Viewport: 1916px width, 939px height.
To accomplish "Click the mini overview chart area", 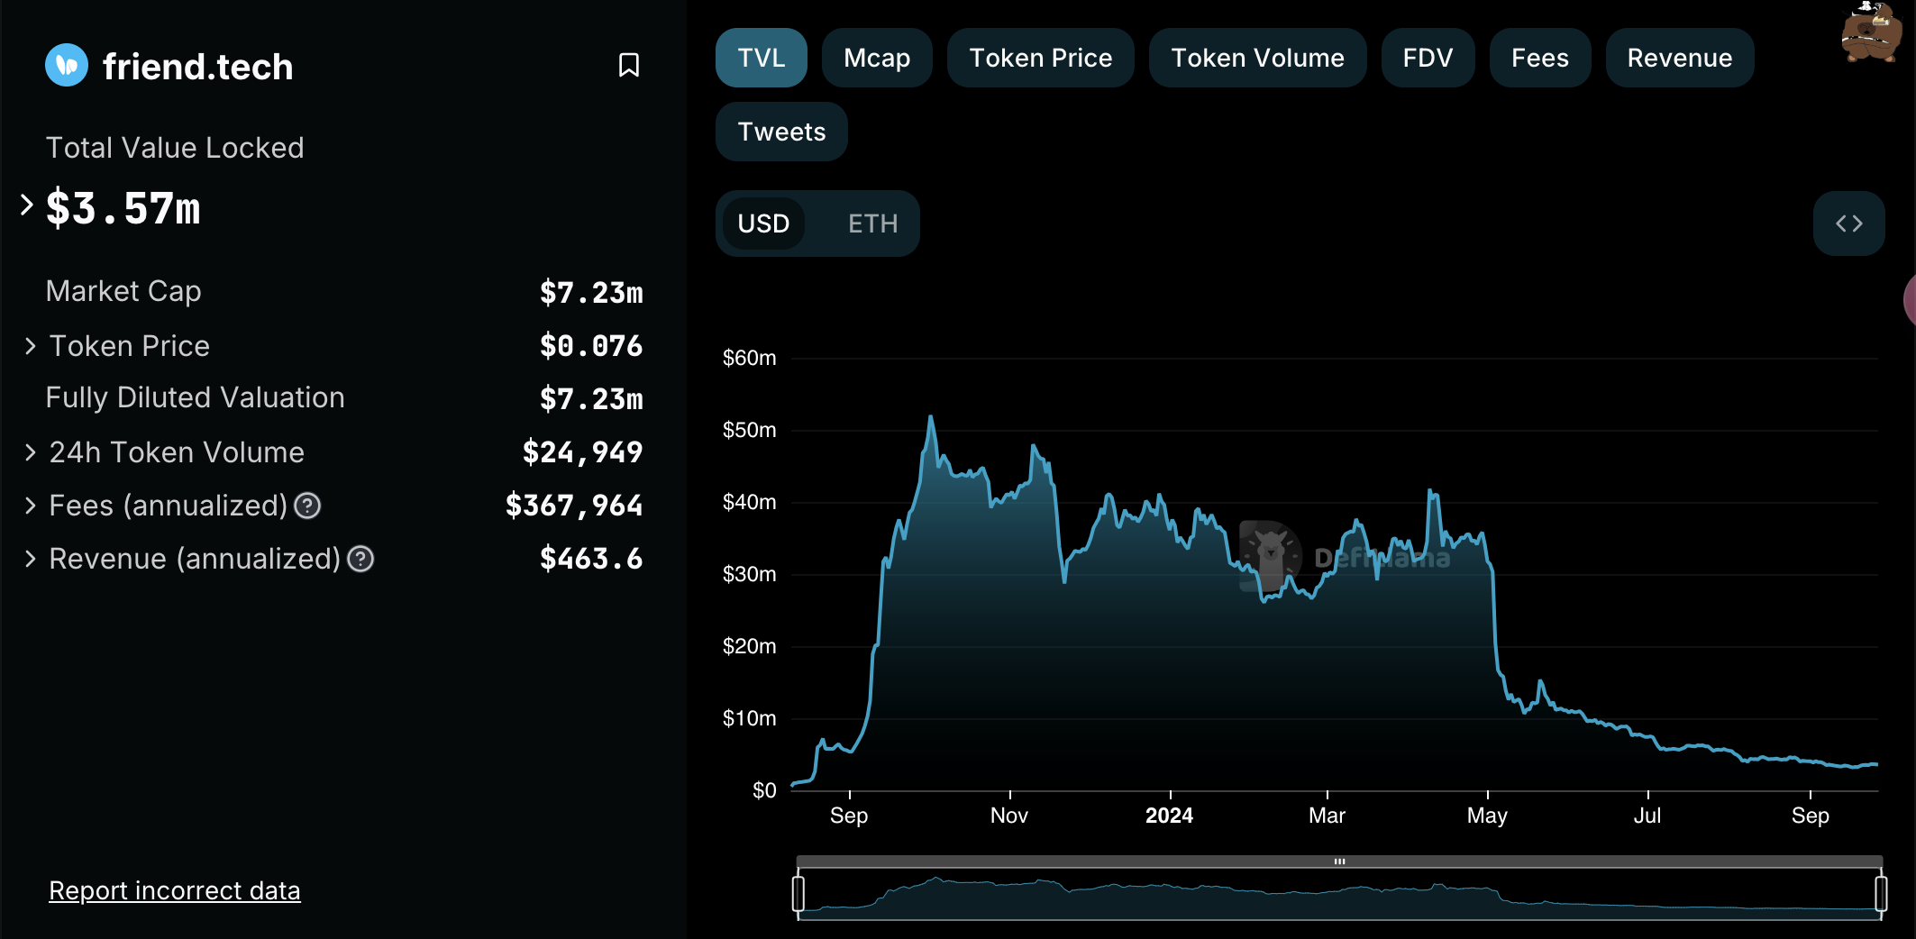I will (x=1339, y=895).
